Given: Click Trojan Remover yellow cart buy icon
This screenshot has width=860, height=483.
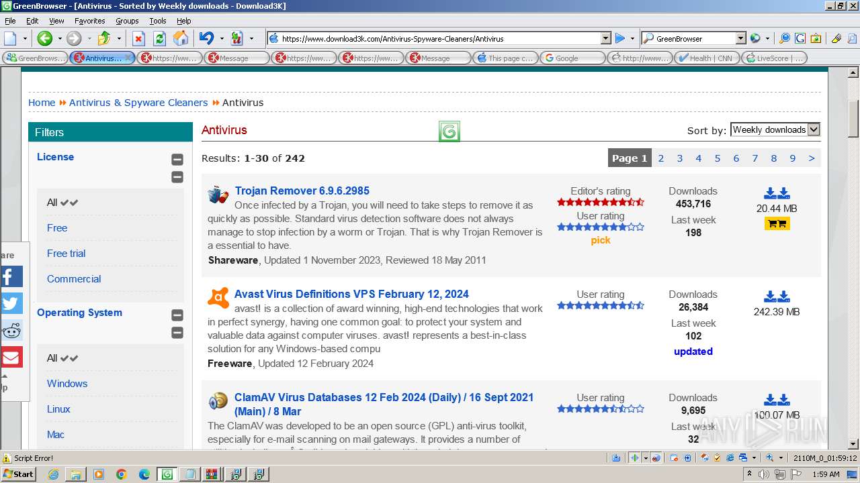Looking at the screenshot, I should [777, 223].
